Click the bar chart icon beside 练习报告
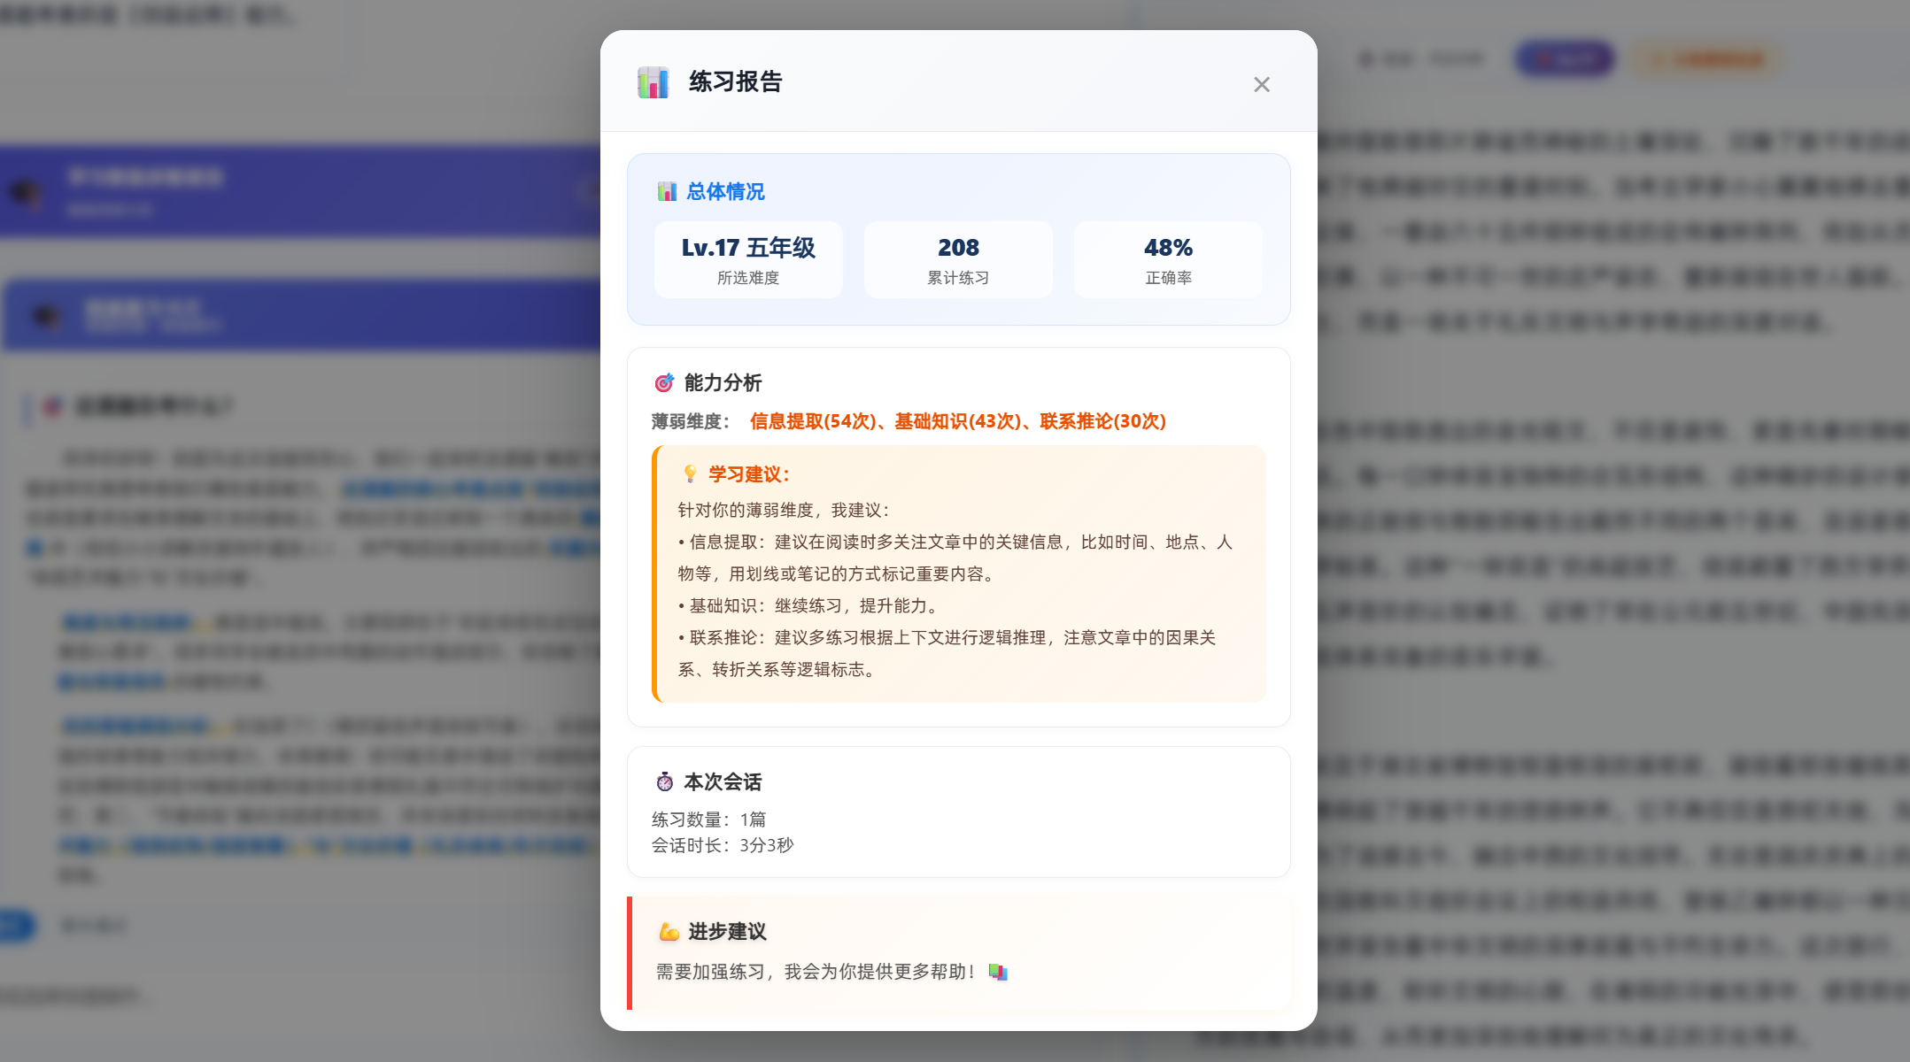 653,82
